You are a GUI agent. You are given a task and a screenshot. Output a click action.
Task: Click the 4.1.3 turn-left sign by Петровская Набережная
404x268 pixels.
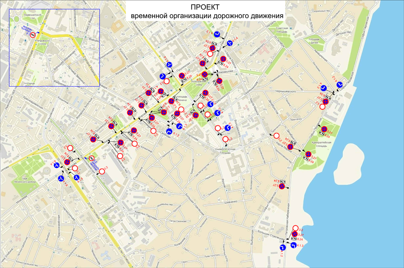[x=294, y=245]
